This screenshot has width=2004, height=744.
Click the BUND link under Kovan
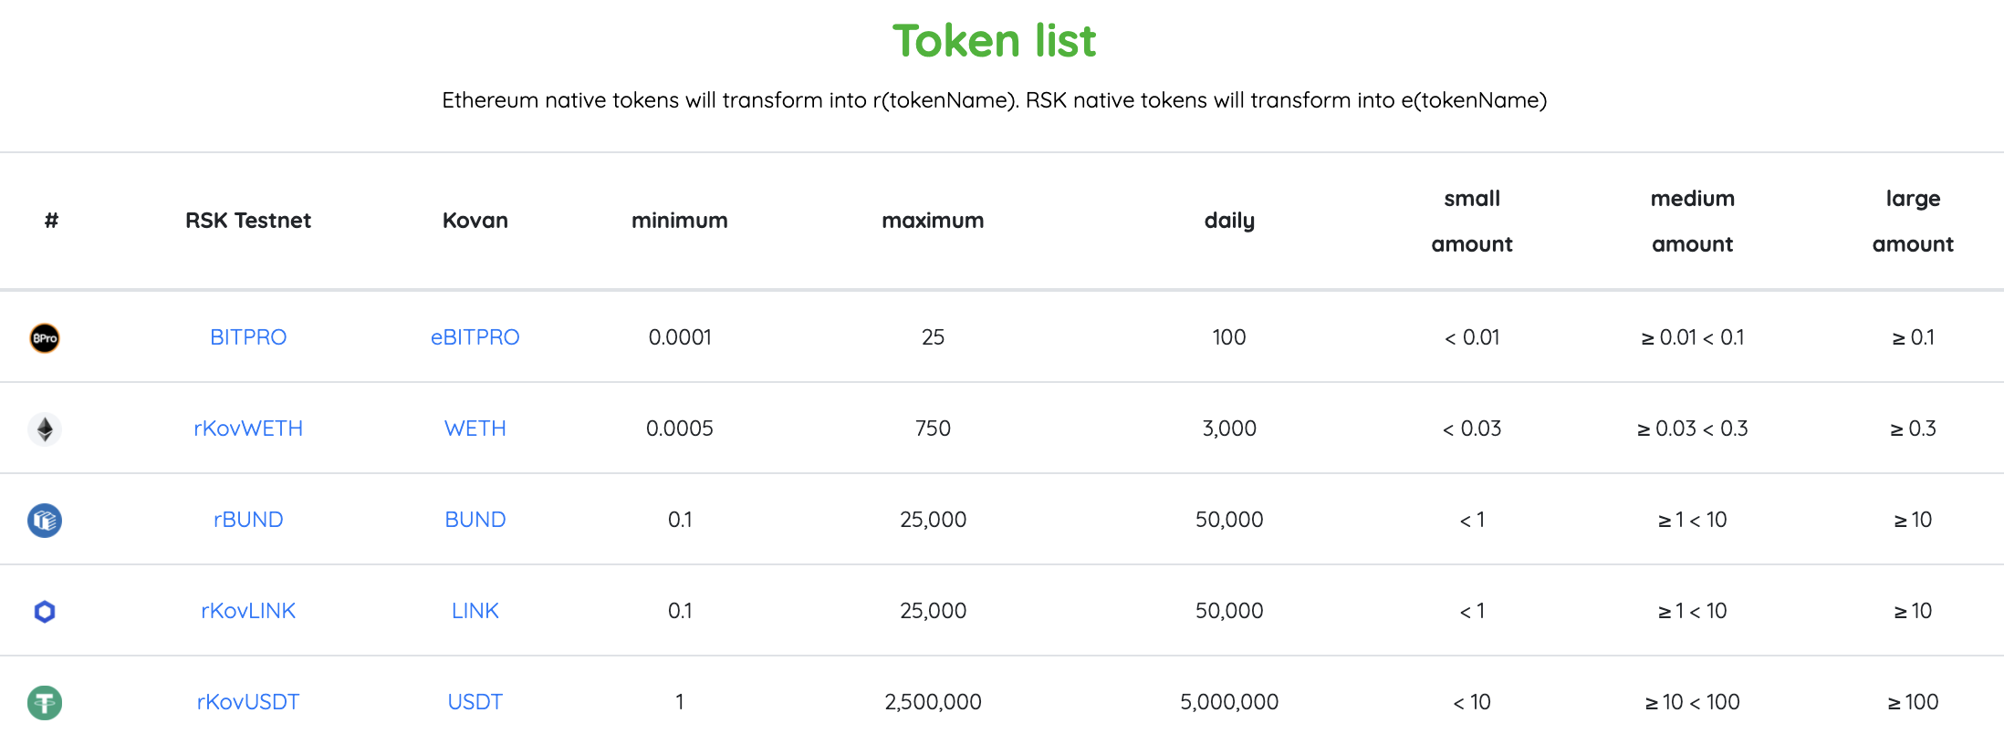point(475,520)
